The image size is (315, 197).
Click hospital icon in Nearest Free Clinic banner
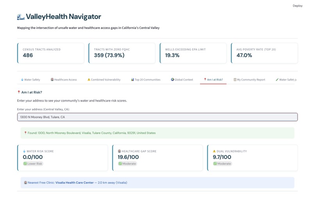pyautogui.click(x=25, y=183)
